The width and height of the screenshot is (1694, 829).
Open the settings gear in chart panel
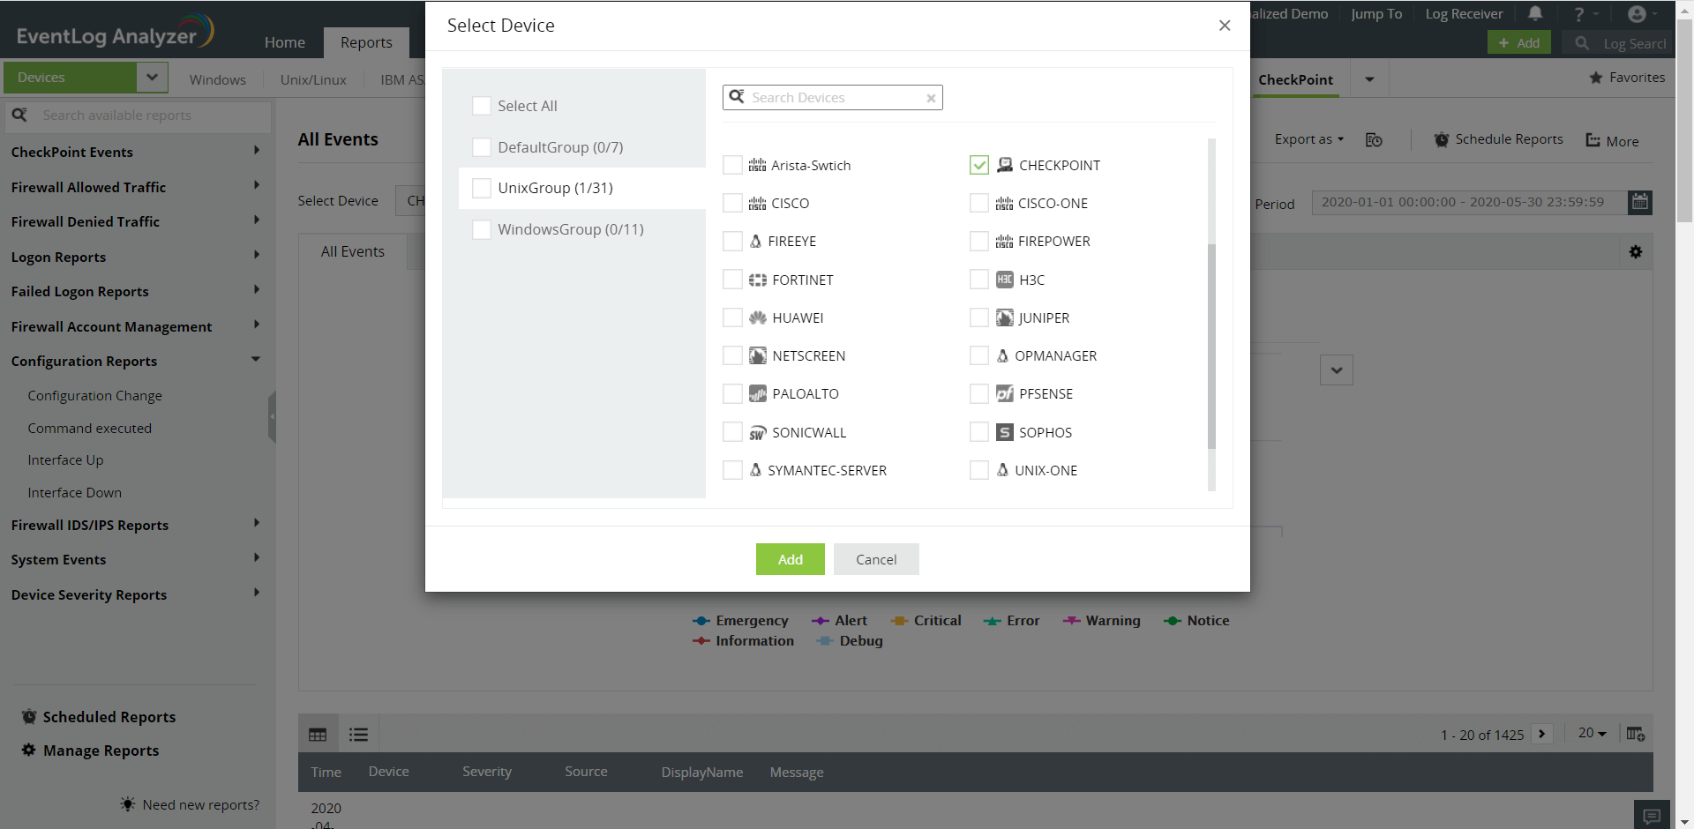pos(1636,252)
